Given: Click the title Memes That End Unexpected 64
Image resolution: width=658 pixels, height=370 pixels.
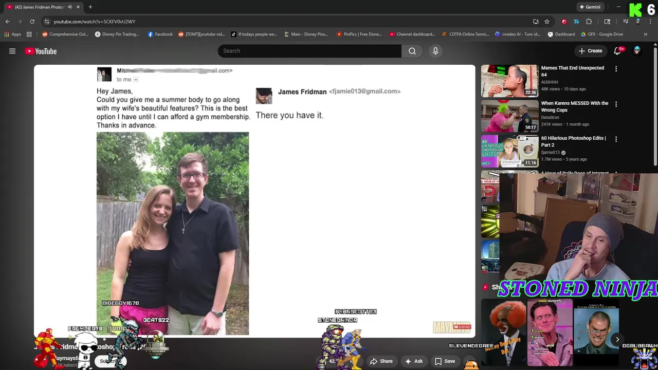Looking at the screenshot, I should pyautogui.click(x=572, y=71).
